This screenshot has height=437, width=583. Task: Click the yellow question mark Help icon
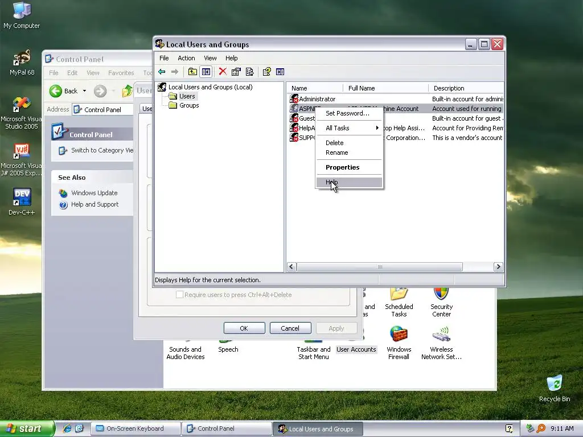[266, 72]
